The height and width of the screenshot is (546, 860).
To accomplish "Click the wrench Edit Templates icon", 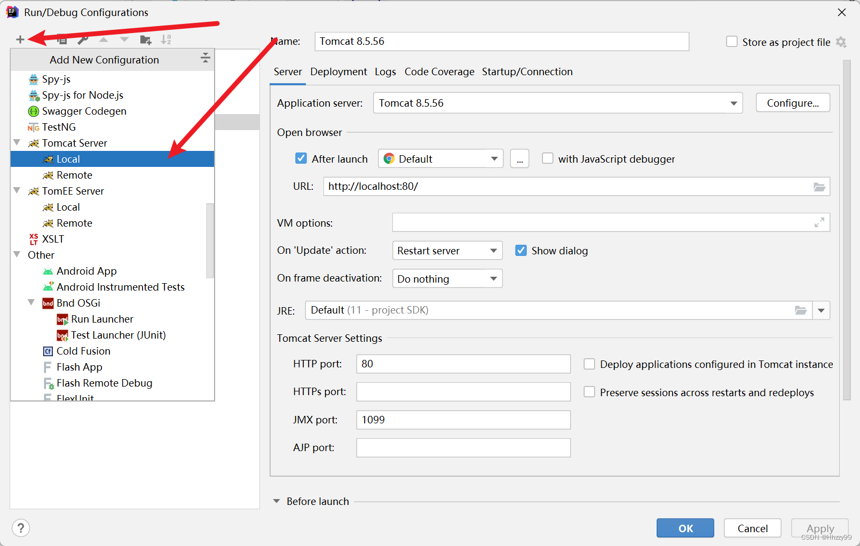I will (83, 39).
